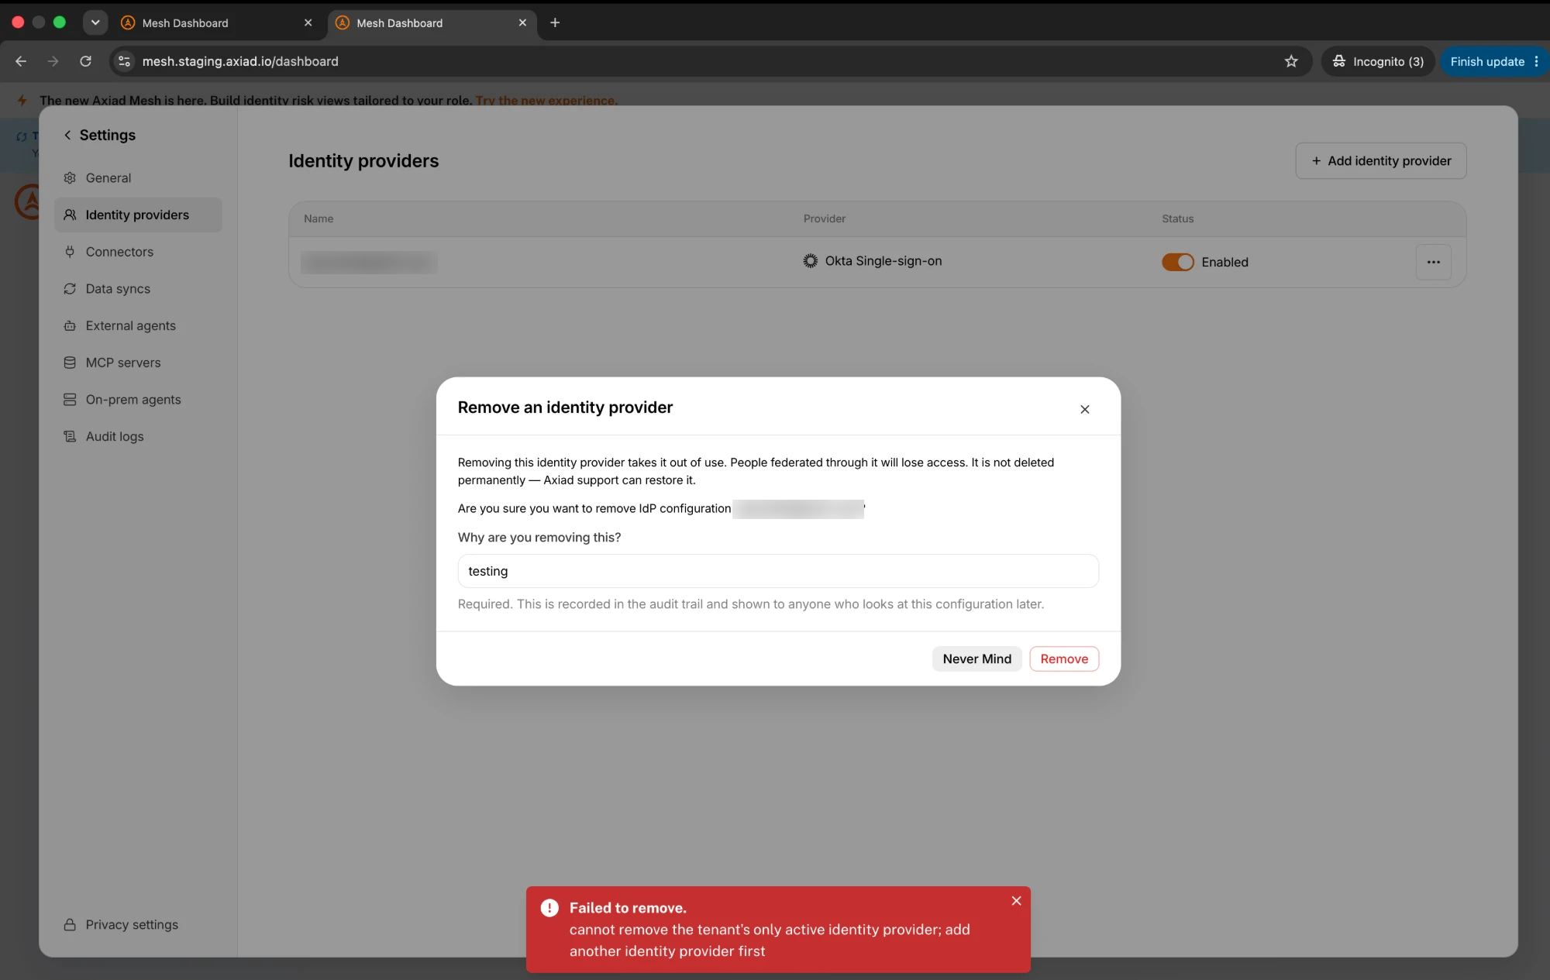Open Audit logs settings
Viewport: 1550px width, 980px height.
(138, 436)
